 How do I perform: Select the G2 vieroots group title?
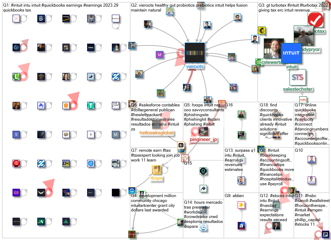[x=189, y=8]
